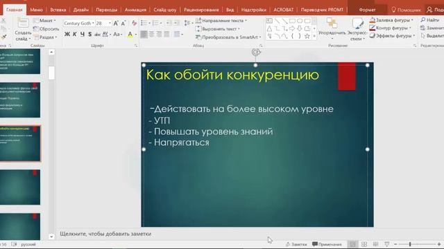Screen dimensions: 444x249
Task: Switch to reading view
Action: coord(375,244)
